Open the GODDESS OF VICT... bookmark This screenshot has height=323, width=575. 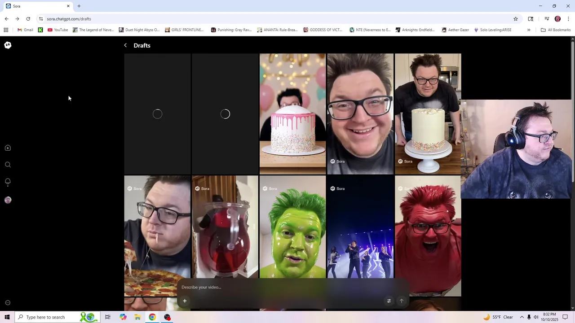323,30
